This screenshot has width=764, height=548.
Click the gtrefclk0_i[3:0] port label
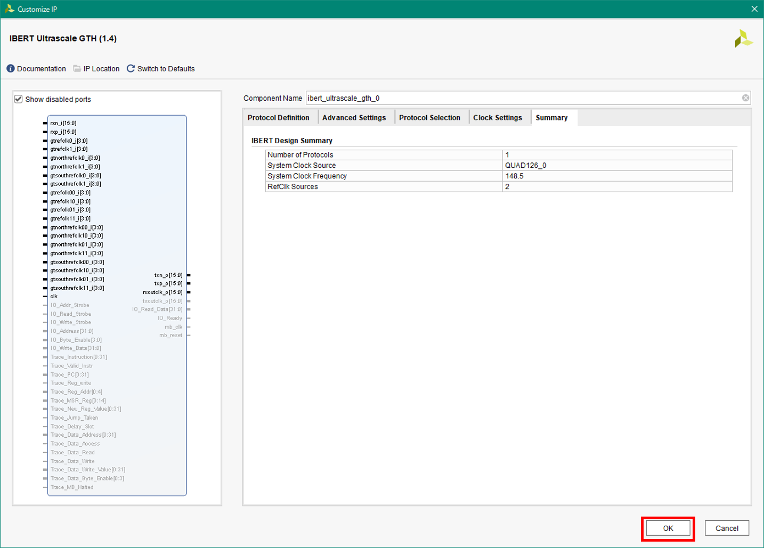[69, 141]
